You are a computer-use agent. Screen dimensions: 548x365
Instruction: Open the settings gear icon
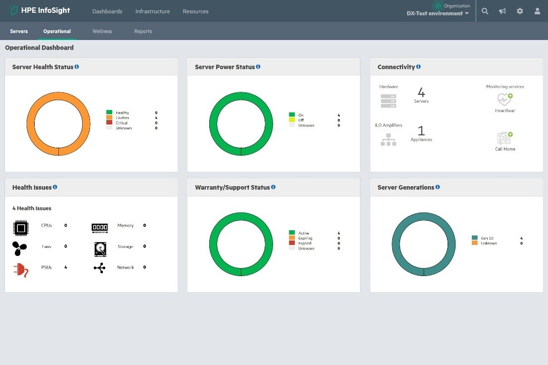pyautogui.click(x=520, y=11)
